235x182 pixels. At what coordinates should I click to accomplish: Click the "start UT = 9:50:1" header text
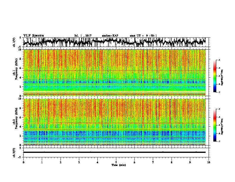pyautogui.click(x=143, y=36)
